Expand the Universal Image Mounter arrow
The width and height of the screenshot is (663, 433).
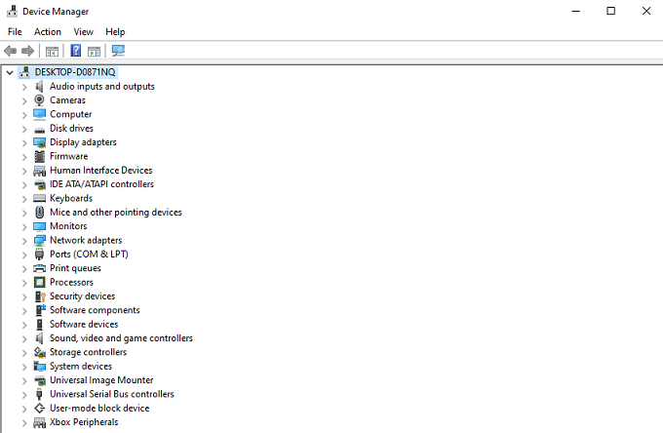(x=24, y=380)
